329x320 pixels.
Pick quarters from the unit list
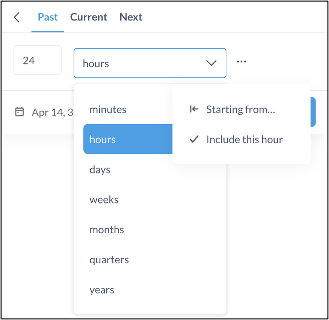(150, 260)
